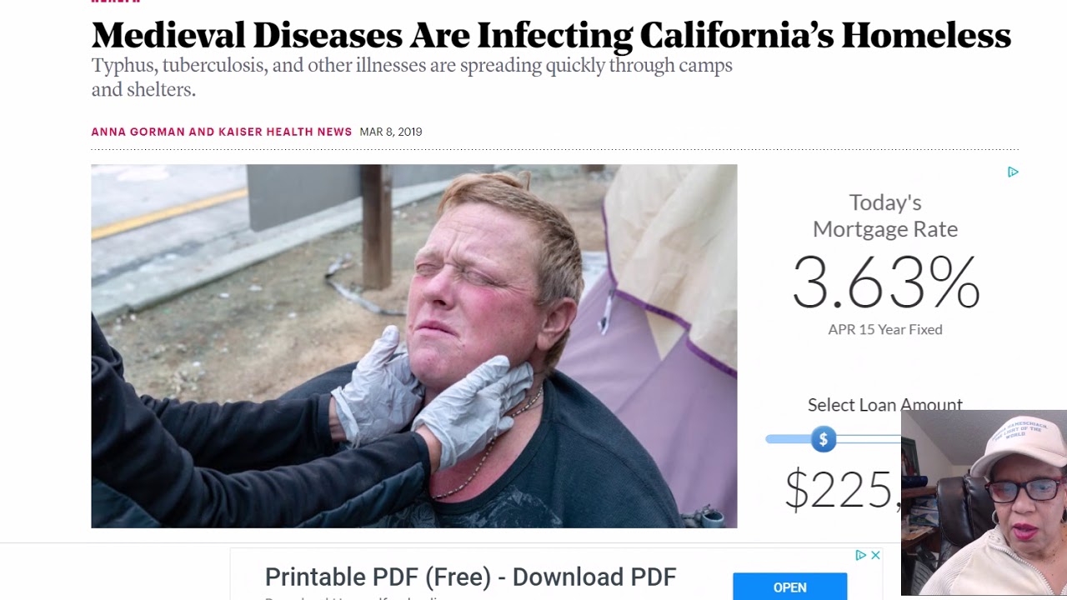Click the article photo of the patient exam
The width and height of the screenshot is (1067, 600).
(x=413, y=346)
